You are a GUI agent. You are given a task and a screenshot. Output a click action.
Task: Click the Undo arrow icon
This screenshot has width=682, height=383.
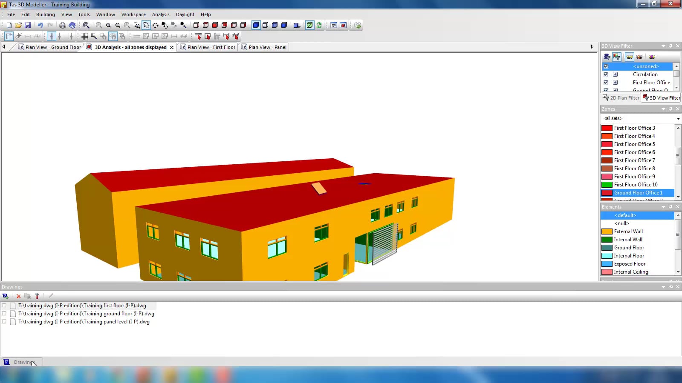[x=40, y=25]
